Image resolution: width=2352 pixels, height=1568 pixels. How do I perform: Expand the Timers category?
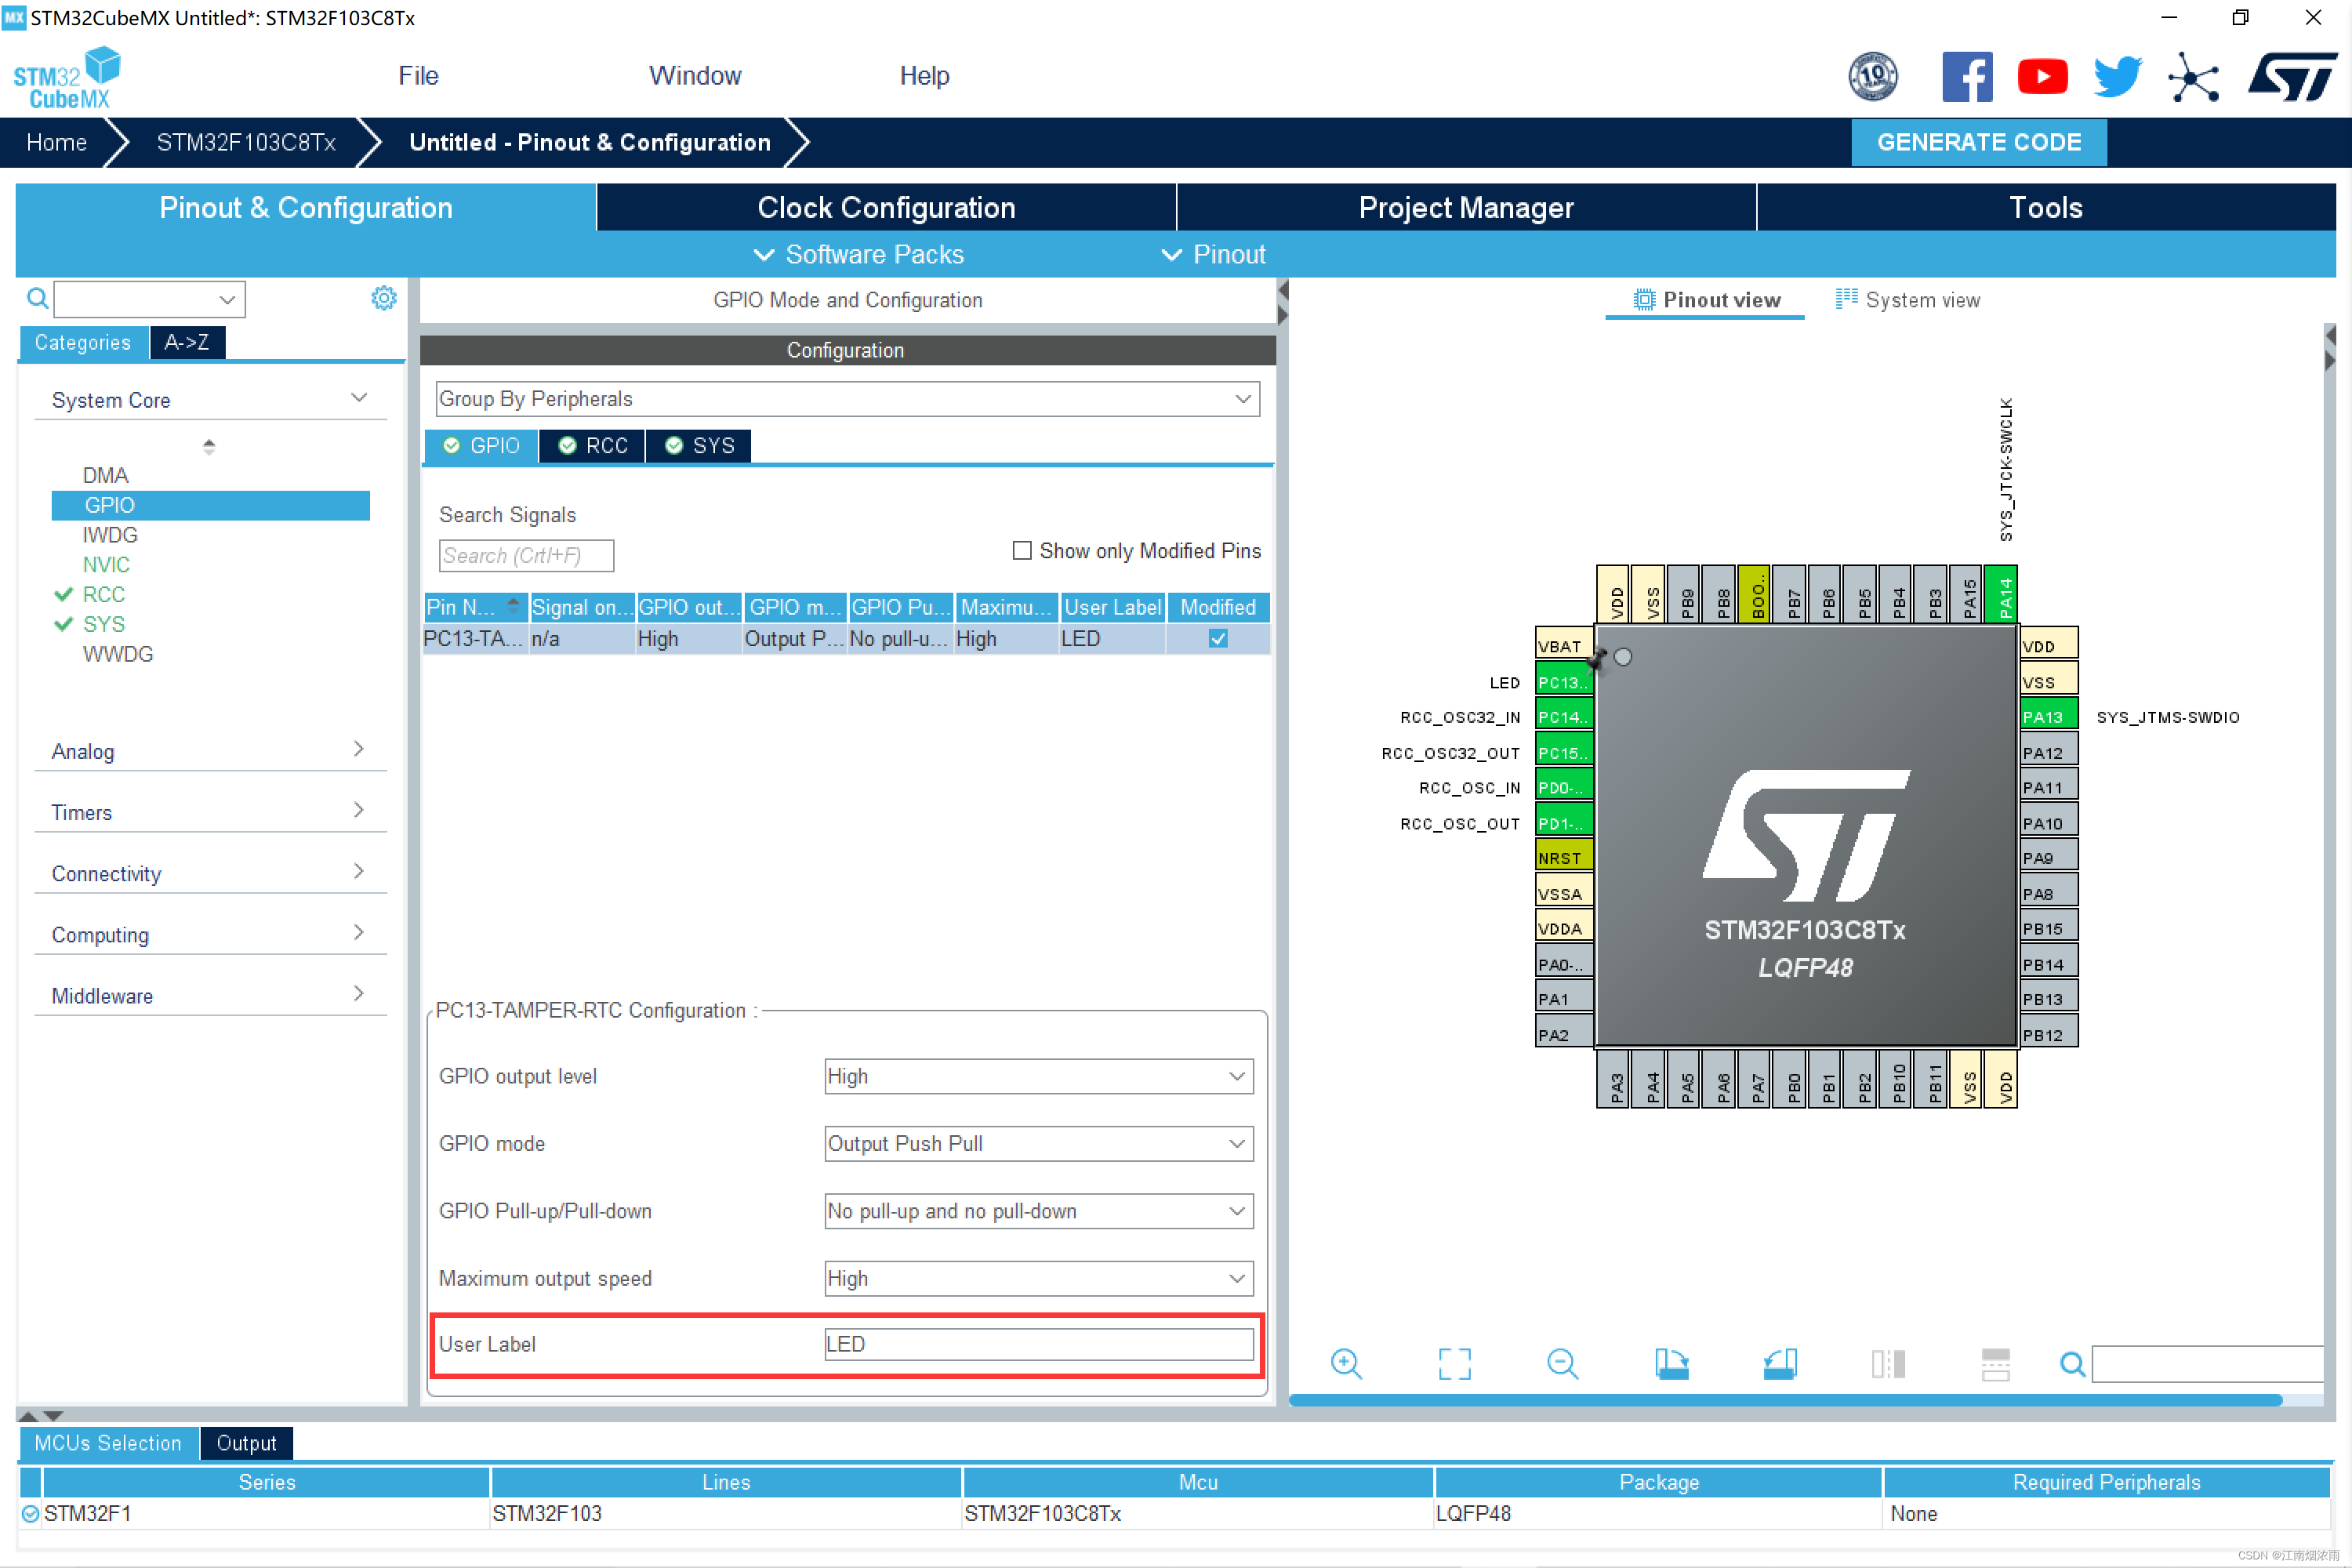(x=210, y=812)
